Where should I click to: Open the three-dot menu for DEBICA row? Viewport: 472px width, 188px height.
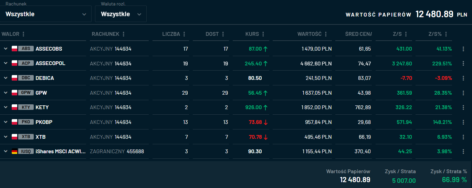click(463, 78)
